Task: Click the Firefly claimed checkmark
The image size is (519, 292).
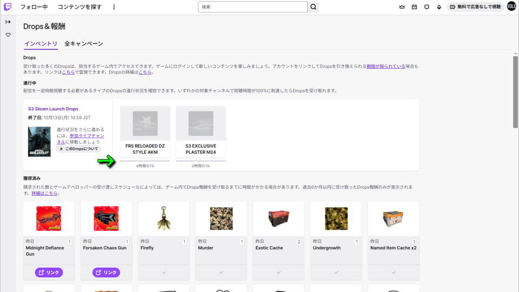Action: coord(164,273)
